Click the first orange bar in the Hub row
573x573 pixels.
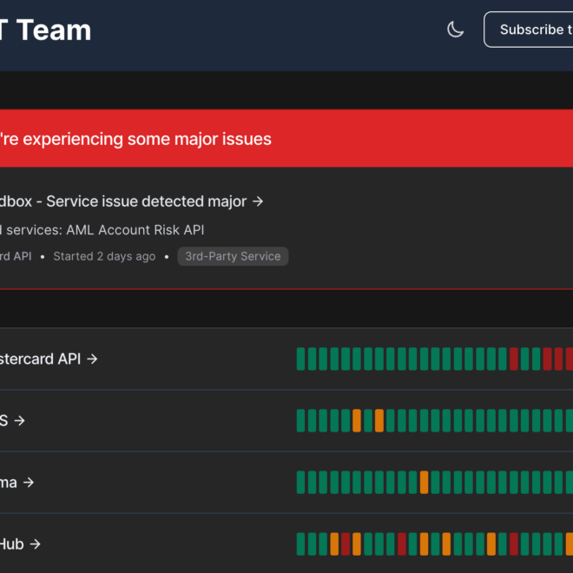[334, 544]
